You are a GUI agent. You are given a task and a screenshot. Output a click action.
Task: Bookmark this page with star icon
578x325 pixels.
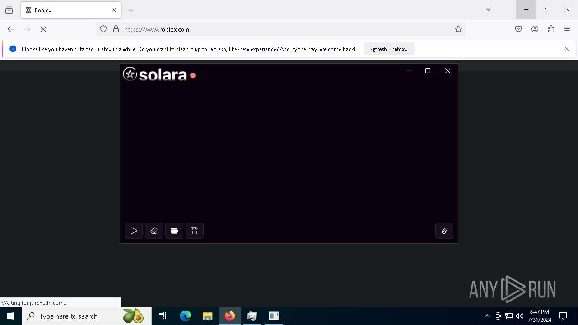(x=458, y=29)
